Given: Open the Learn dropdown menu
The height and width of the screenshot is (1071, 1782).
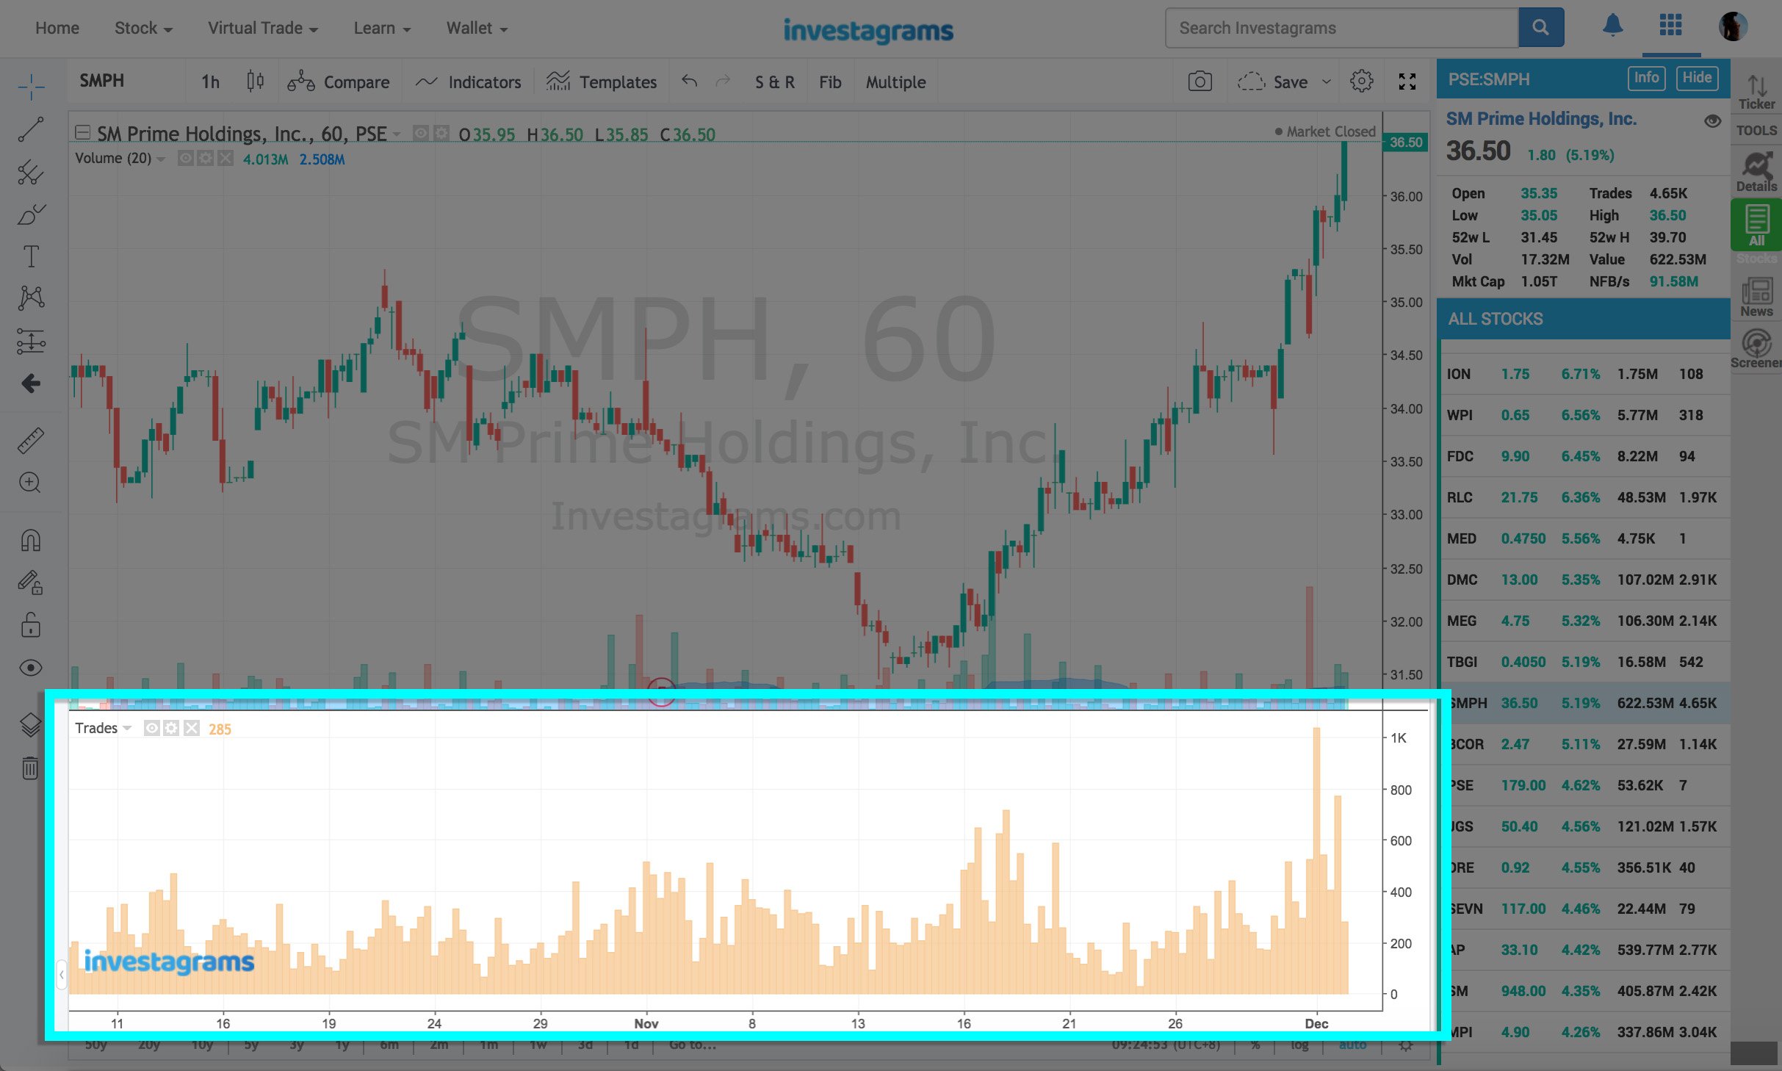Looking at the screenshot, I should tap(381, 28).
